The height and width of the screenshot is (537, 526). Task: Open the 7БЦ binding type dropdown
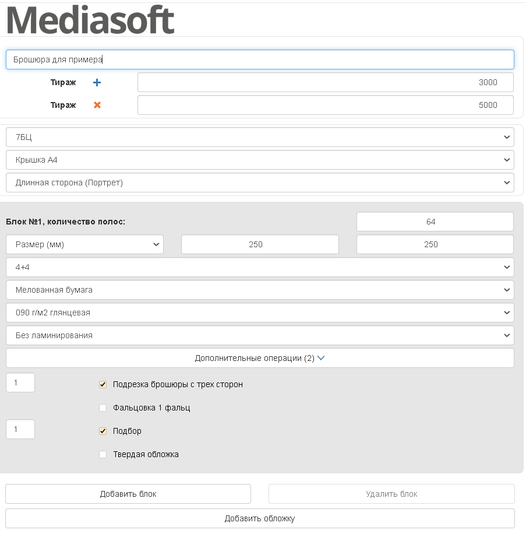tap(260, 137)
